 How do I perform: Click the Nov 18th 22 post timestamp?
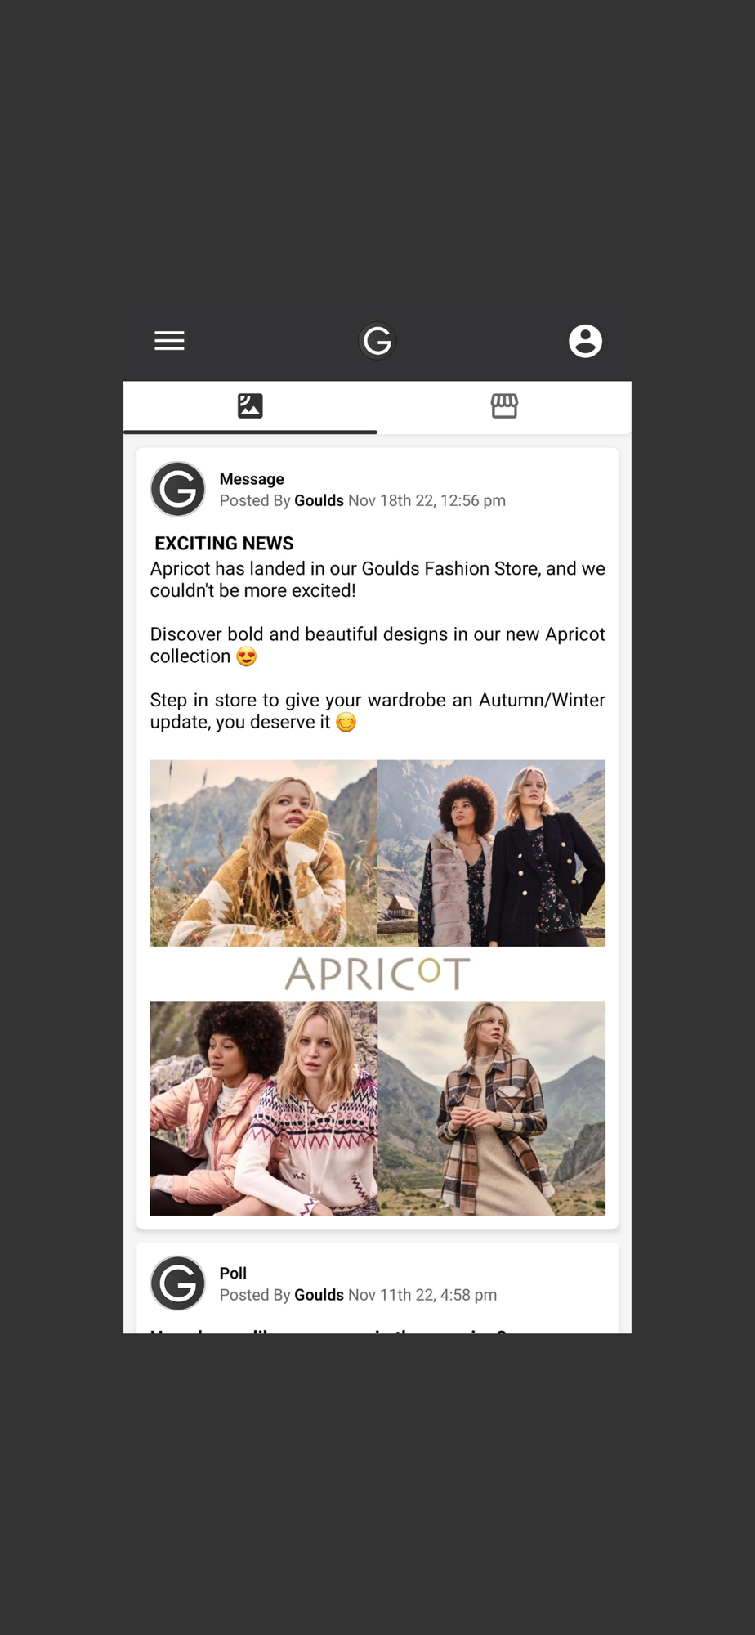click(427, 500)
